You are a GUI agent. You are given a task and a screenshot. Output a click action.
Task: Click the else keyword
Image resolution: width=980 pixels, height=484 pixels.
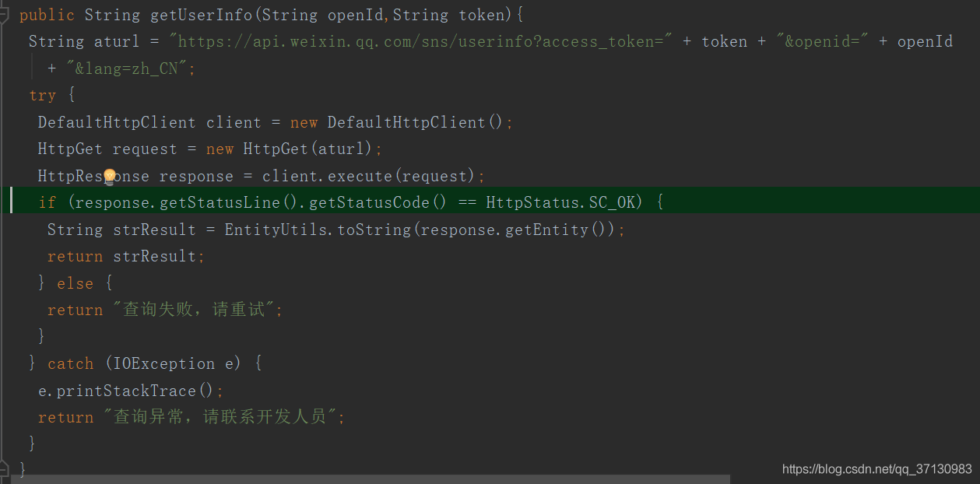tap(75, 283)
